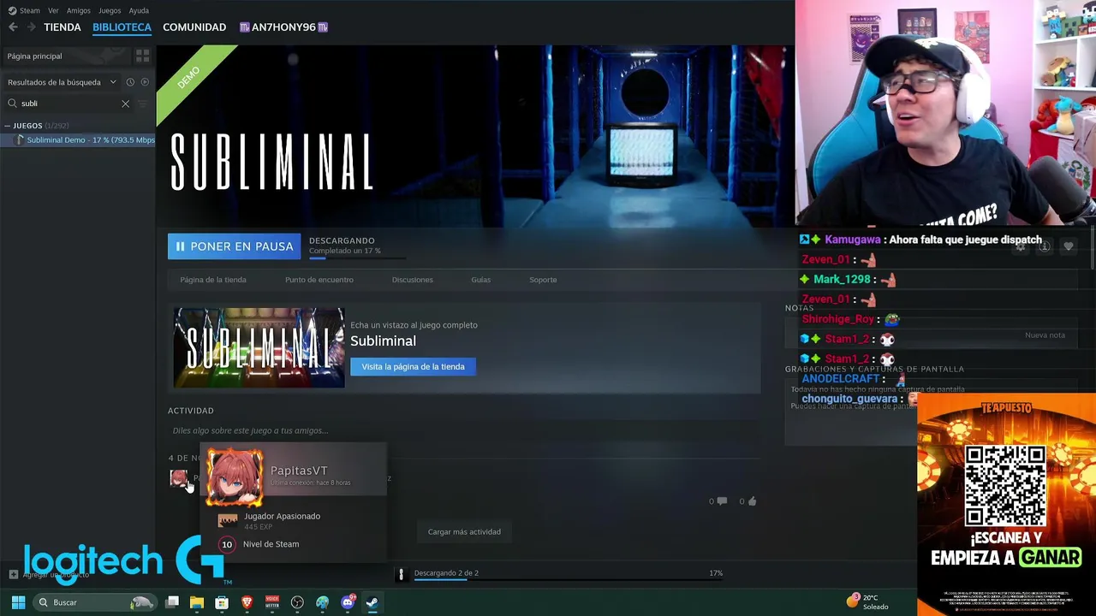Open Discusiones link

tap(412, 280)
